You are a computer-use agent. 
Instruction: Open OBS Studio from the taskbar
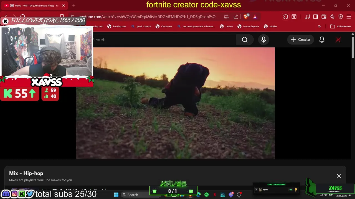point(239,195)
